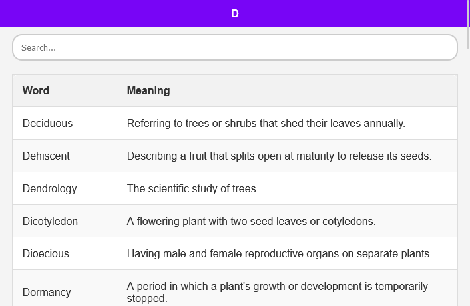Click the Dehiscent fruit splitting definition
Screen dimensions: 470x306
(279, 156)
